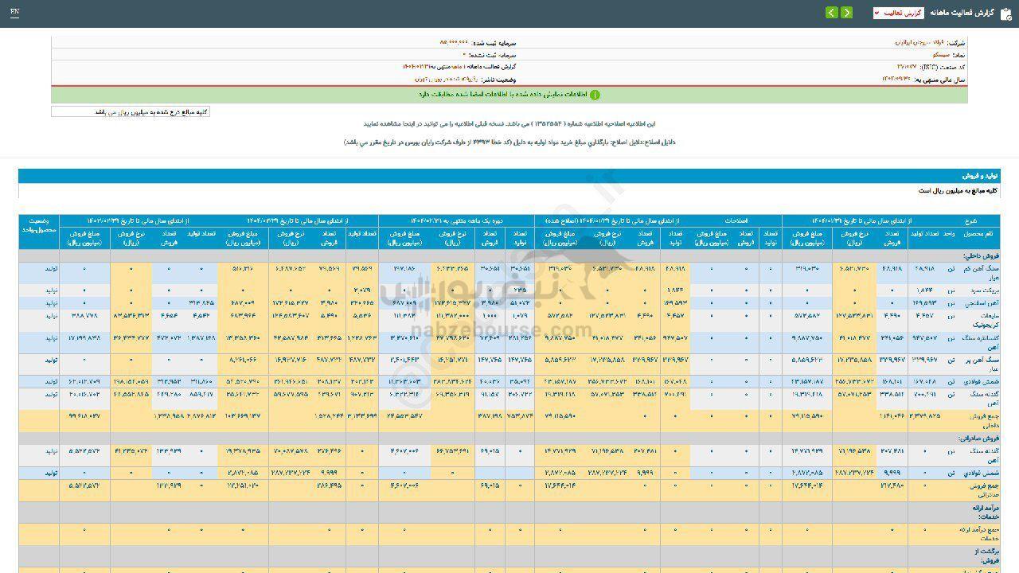The width and height of the screenshot is (1019, 573).
Task: Click the دلایل اصلاح correction reason line
Action: (x=509, y=142)
